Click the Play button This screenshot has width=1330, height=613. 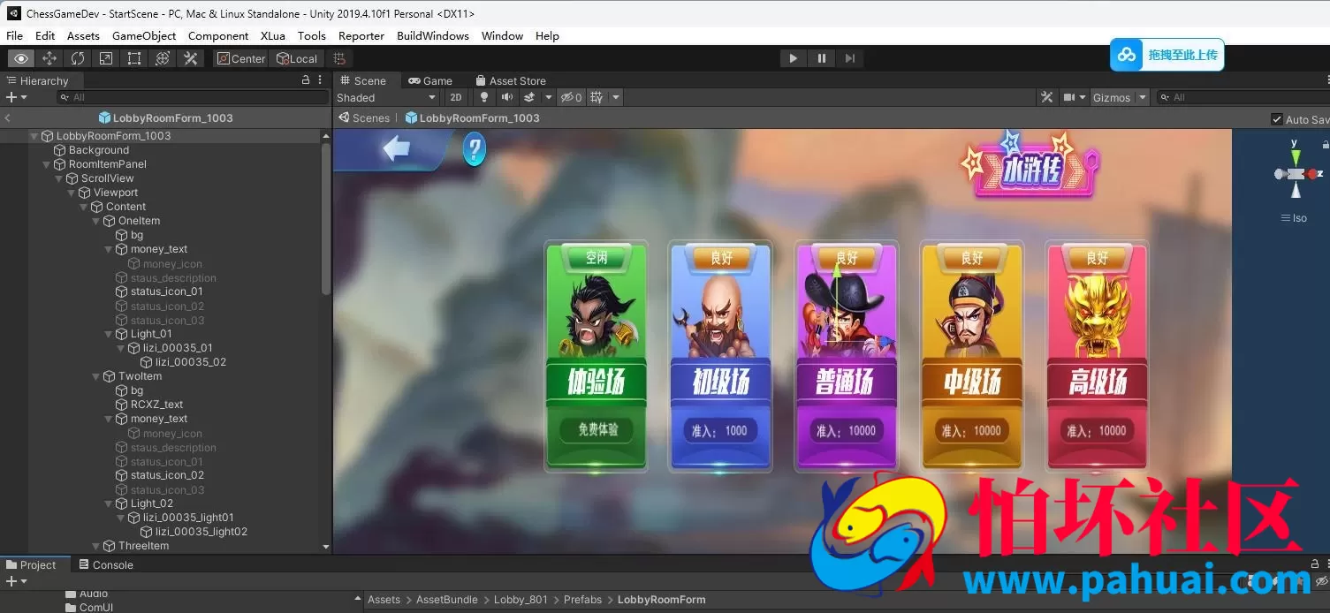(x=793, y=58)
